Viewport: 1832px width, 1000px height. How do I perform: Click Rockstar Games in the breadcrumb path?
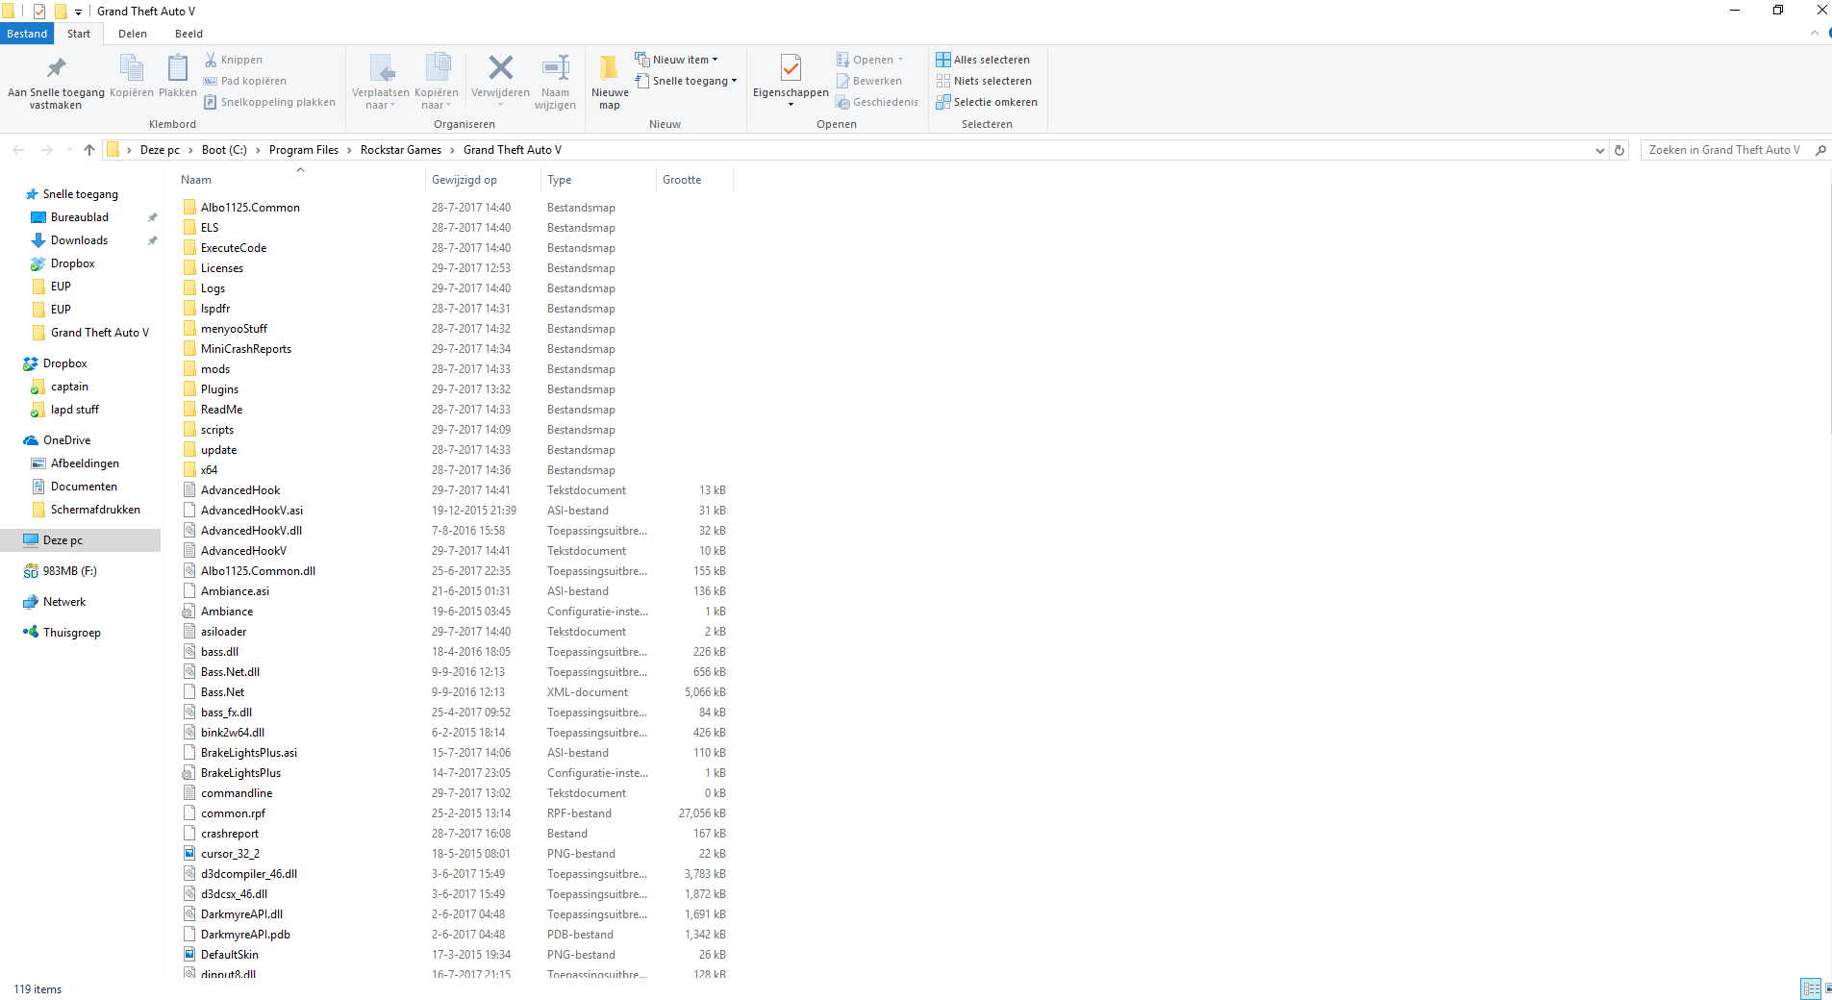401,150
